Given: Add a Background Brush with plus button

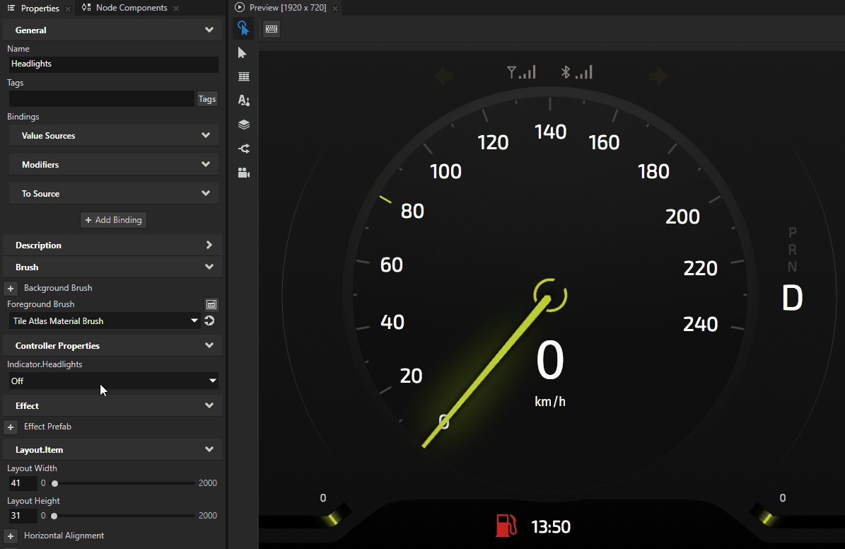Looking at the screenshot, I should point(11,289).
